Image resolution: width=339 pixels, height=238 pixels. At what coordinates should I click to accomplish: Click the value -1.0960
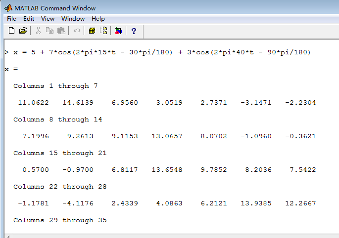point(256,136)
